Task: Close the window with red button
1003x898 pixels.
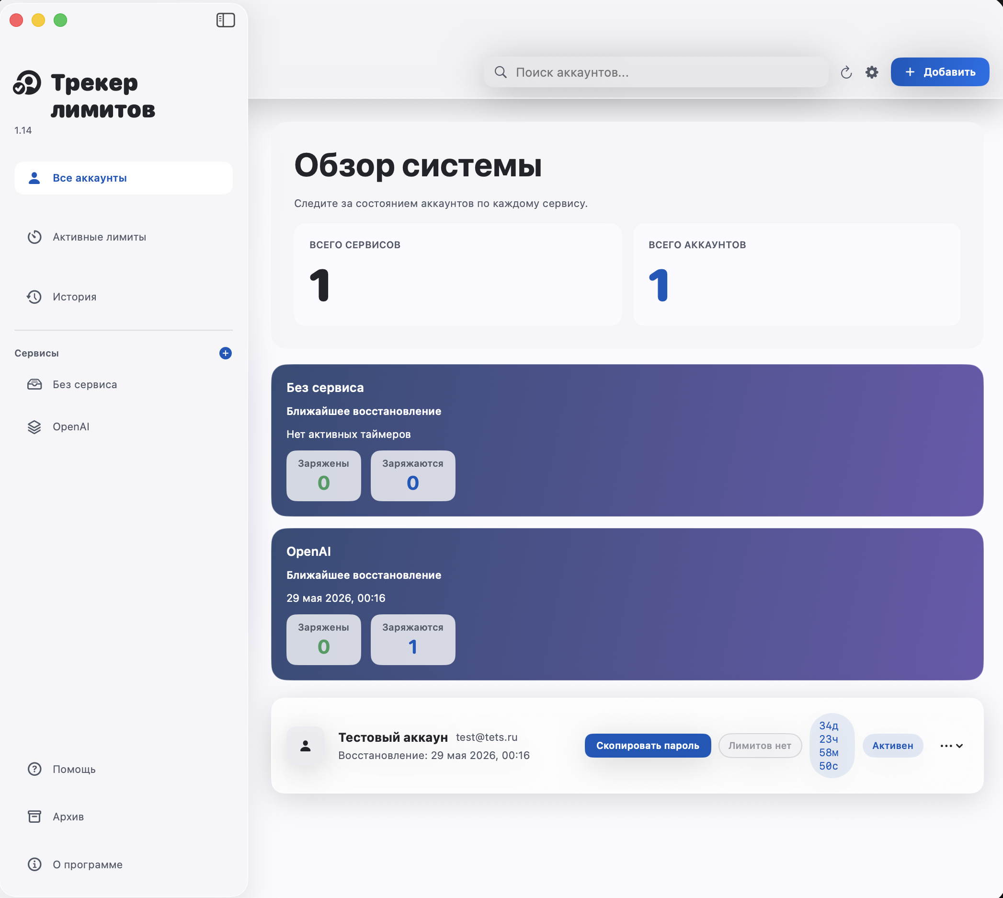Action: pyautogui.click(x=16, y=20)
